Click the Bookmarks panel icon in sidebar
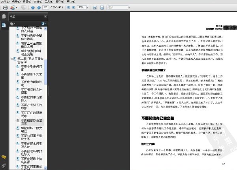Screen dimensions: 237x170 pyautogui.click(x=4, y=25)
